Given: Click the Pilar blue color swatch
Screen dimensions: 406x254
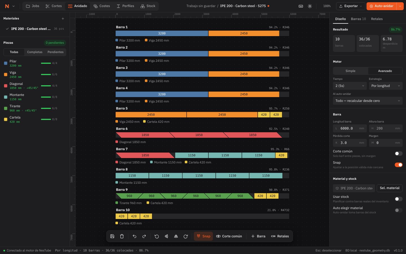Looking at the screenshot, I should coord(6,63).
